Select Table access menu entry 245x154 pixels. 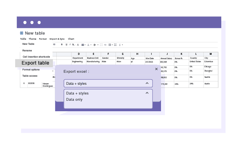[30, 76]
